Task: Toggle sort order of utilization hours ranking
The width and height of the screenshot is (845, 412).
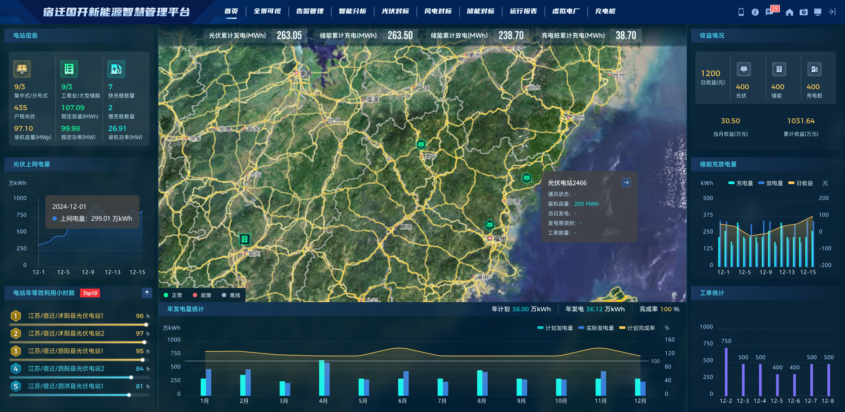Action: (147, 293)
